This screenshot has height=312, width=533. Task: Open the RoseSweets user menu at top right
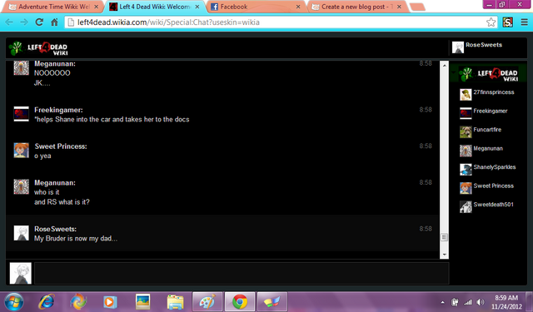pos(477,47)
